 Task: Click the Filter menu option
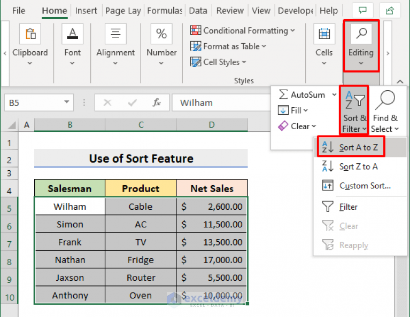348,207
